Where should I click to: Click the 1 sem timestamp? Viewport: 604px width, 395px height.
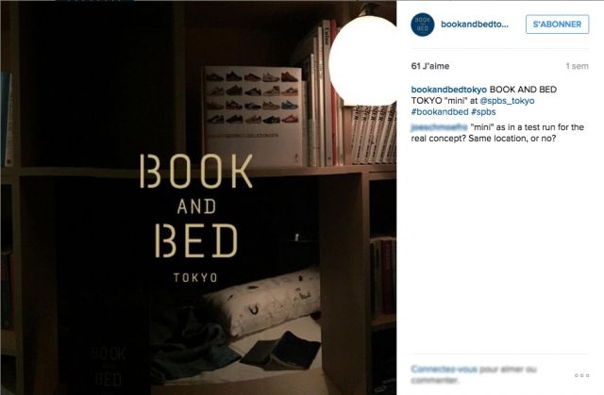click(577, 66)
